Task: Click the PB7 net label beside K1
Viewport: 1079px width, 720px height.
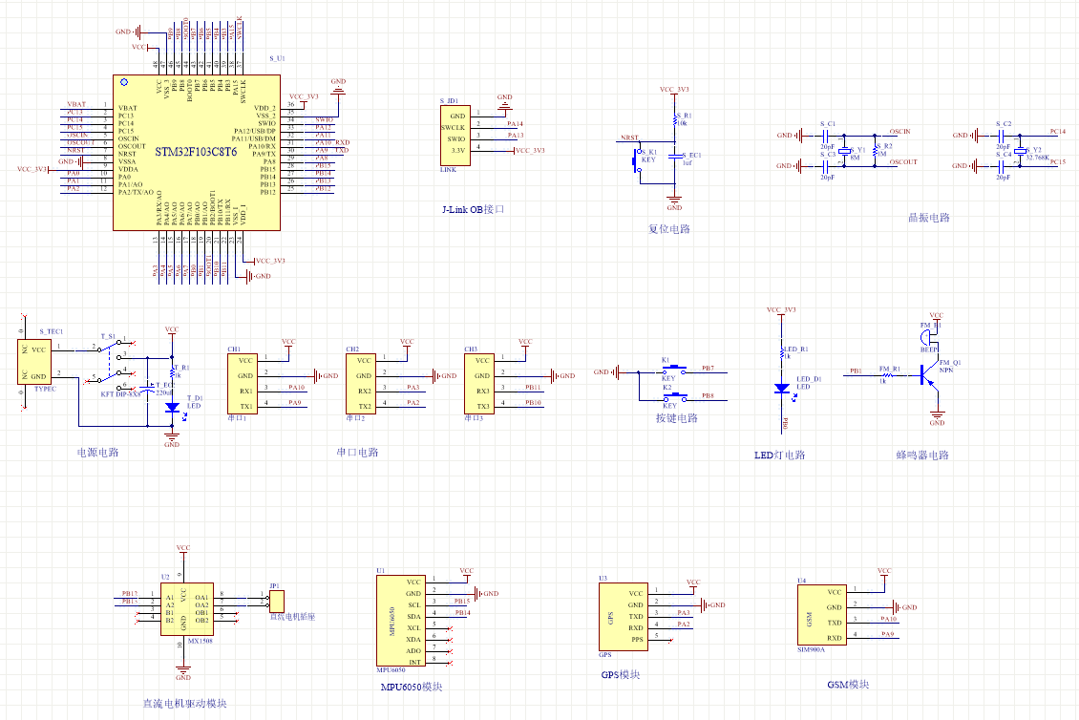Action: pos(708,369)
